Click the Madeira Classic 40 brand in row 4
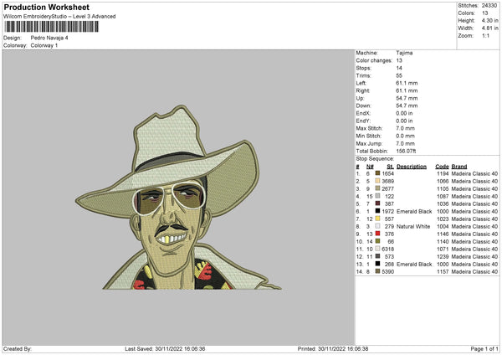The height and width of the screenshot is (355, 502). 474,197
